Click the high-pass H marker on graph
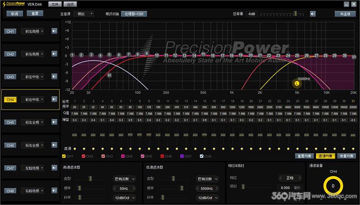Screen dimensions: 360x205 point(109,75)
